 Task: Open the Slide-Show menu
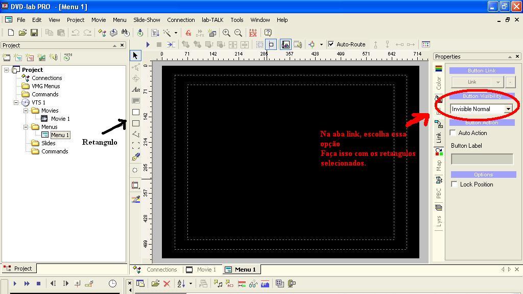tap(147, 20)
